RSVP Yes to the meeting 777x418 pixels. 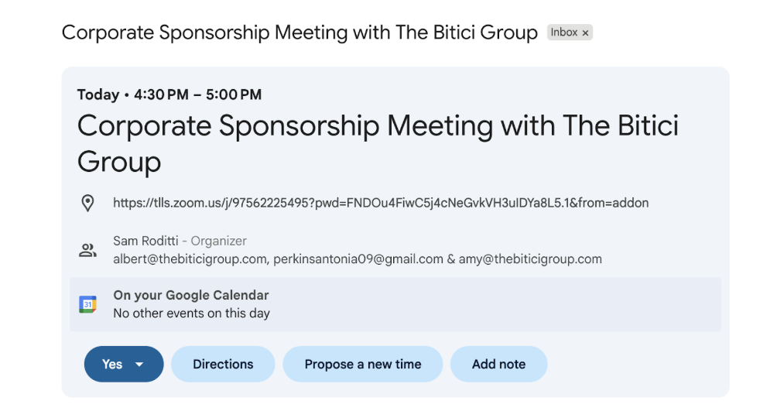point(112,365)
